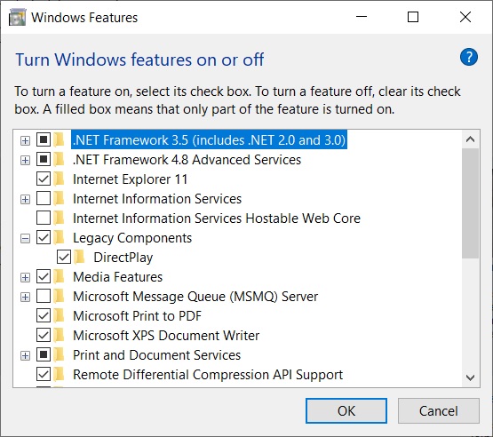
Task: Click folder icon beside Media Features
Action: [x=59, y=276]
